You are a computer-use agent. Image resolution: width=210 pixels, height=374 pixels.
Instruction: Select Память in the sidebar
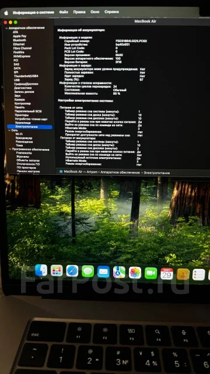coord(19,108)
